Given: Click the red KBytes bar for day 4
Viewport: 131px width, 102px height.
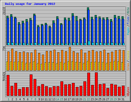Looking at the screenshot, I should point(19,93).
